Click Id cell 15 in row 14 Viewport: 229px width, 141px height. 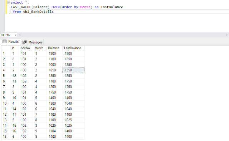click(x=15, y=126)
